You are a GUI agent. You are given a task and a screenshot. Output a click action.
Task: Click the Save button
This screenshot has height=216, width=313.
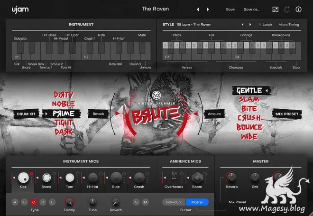point(230,9)
